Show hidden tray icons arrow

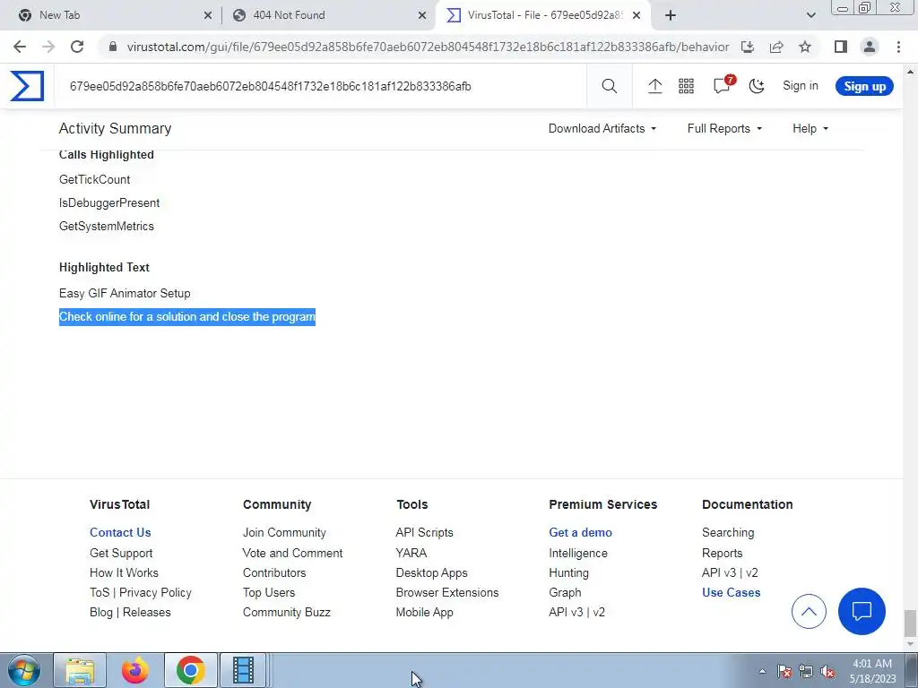(x=762, y=672)
